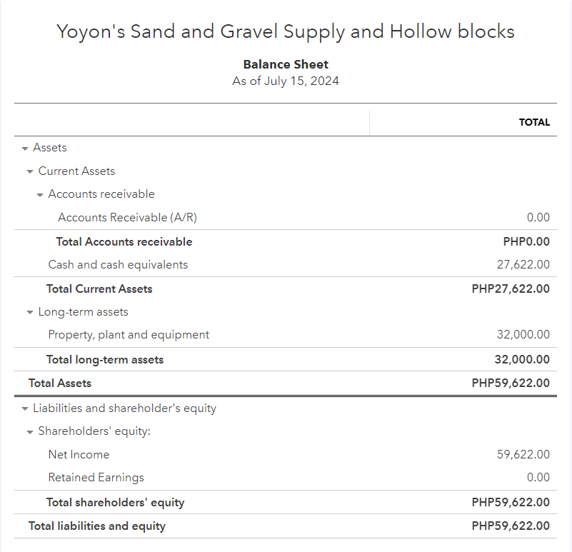The height and width of the screenshot is (552, 572).
Task: Click the Net Income amount 59,622.00
Action: pos(523,455)
